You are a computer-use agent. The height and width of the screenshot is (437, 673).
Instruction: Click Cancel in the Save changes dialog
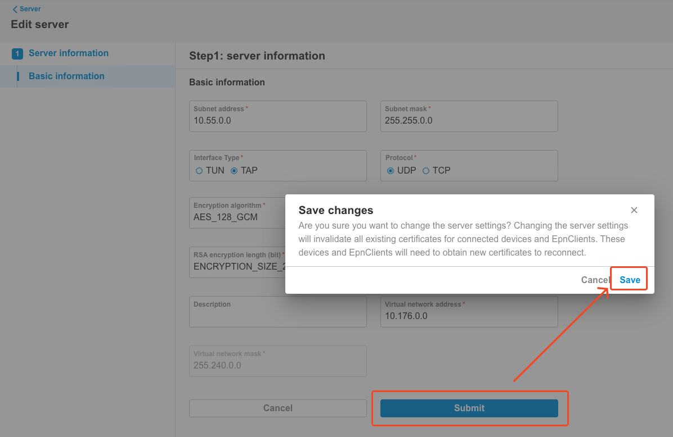tap(595, 279)
